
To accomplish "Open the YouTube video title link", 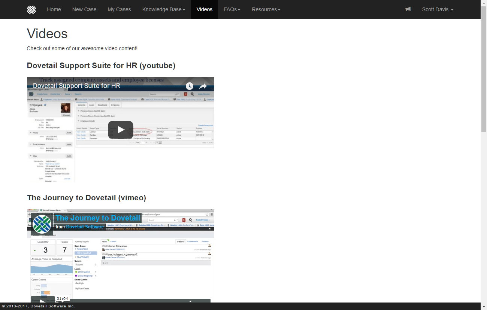I will pyautogui.click(x=76, y=86).
